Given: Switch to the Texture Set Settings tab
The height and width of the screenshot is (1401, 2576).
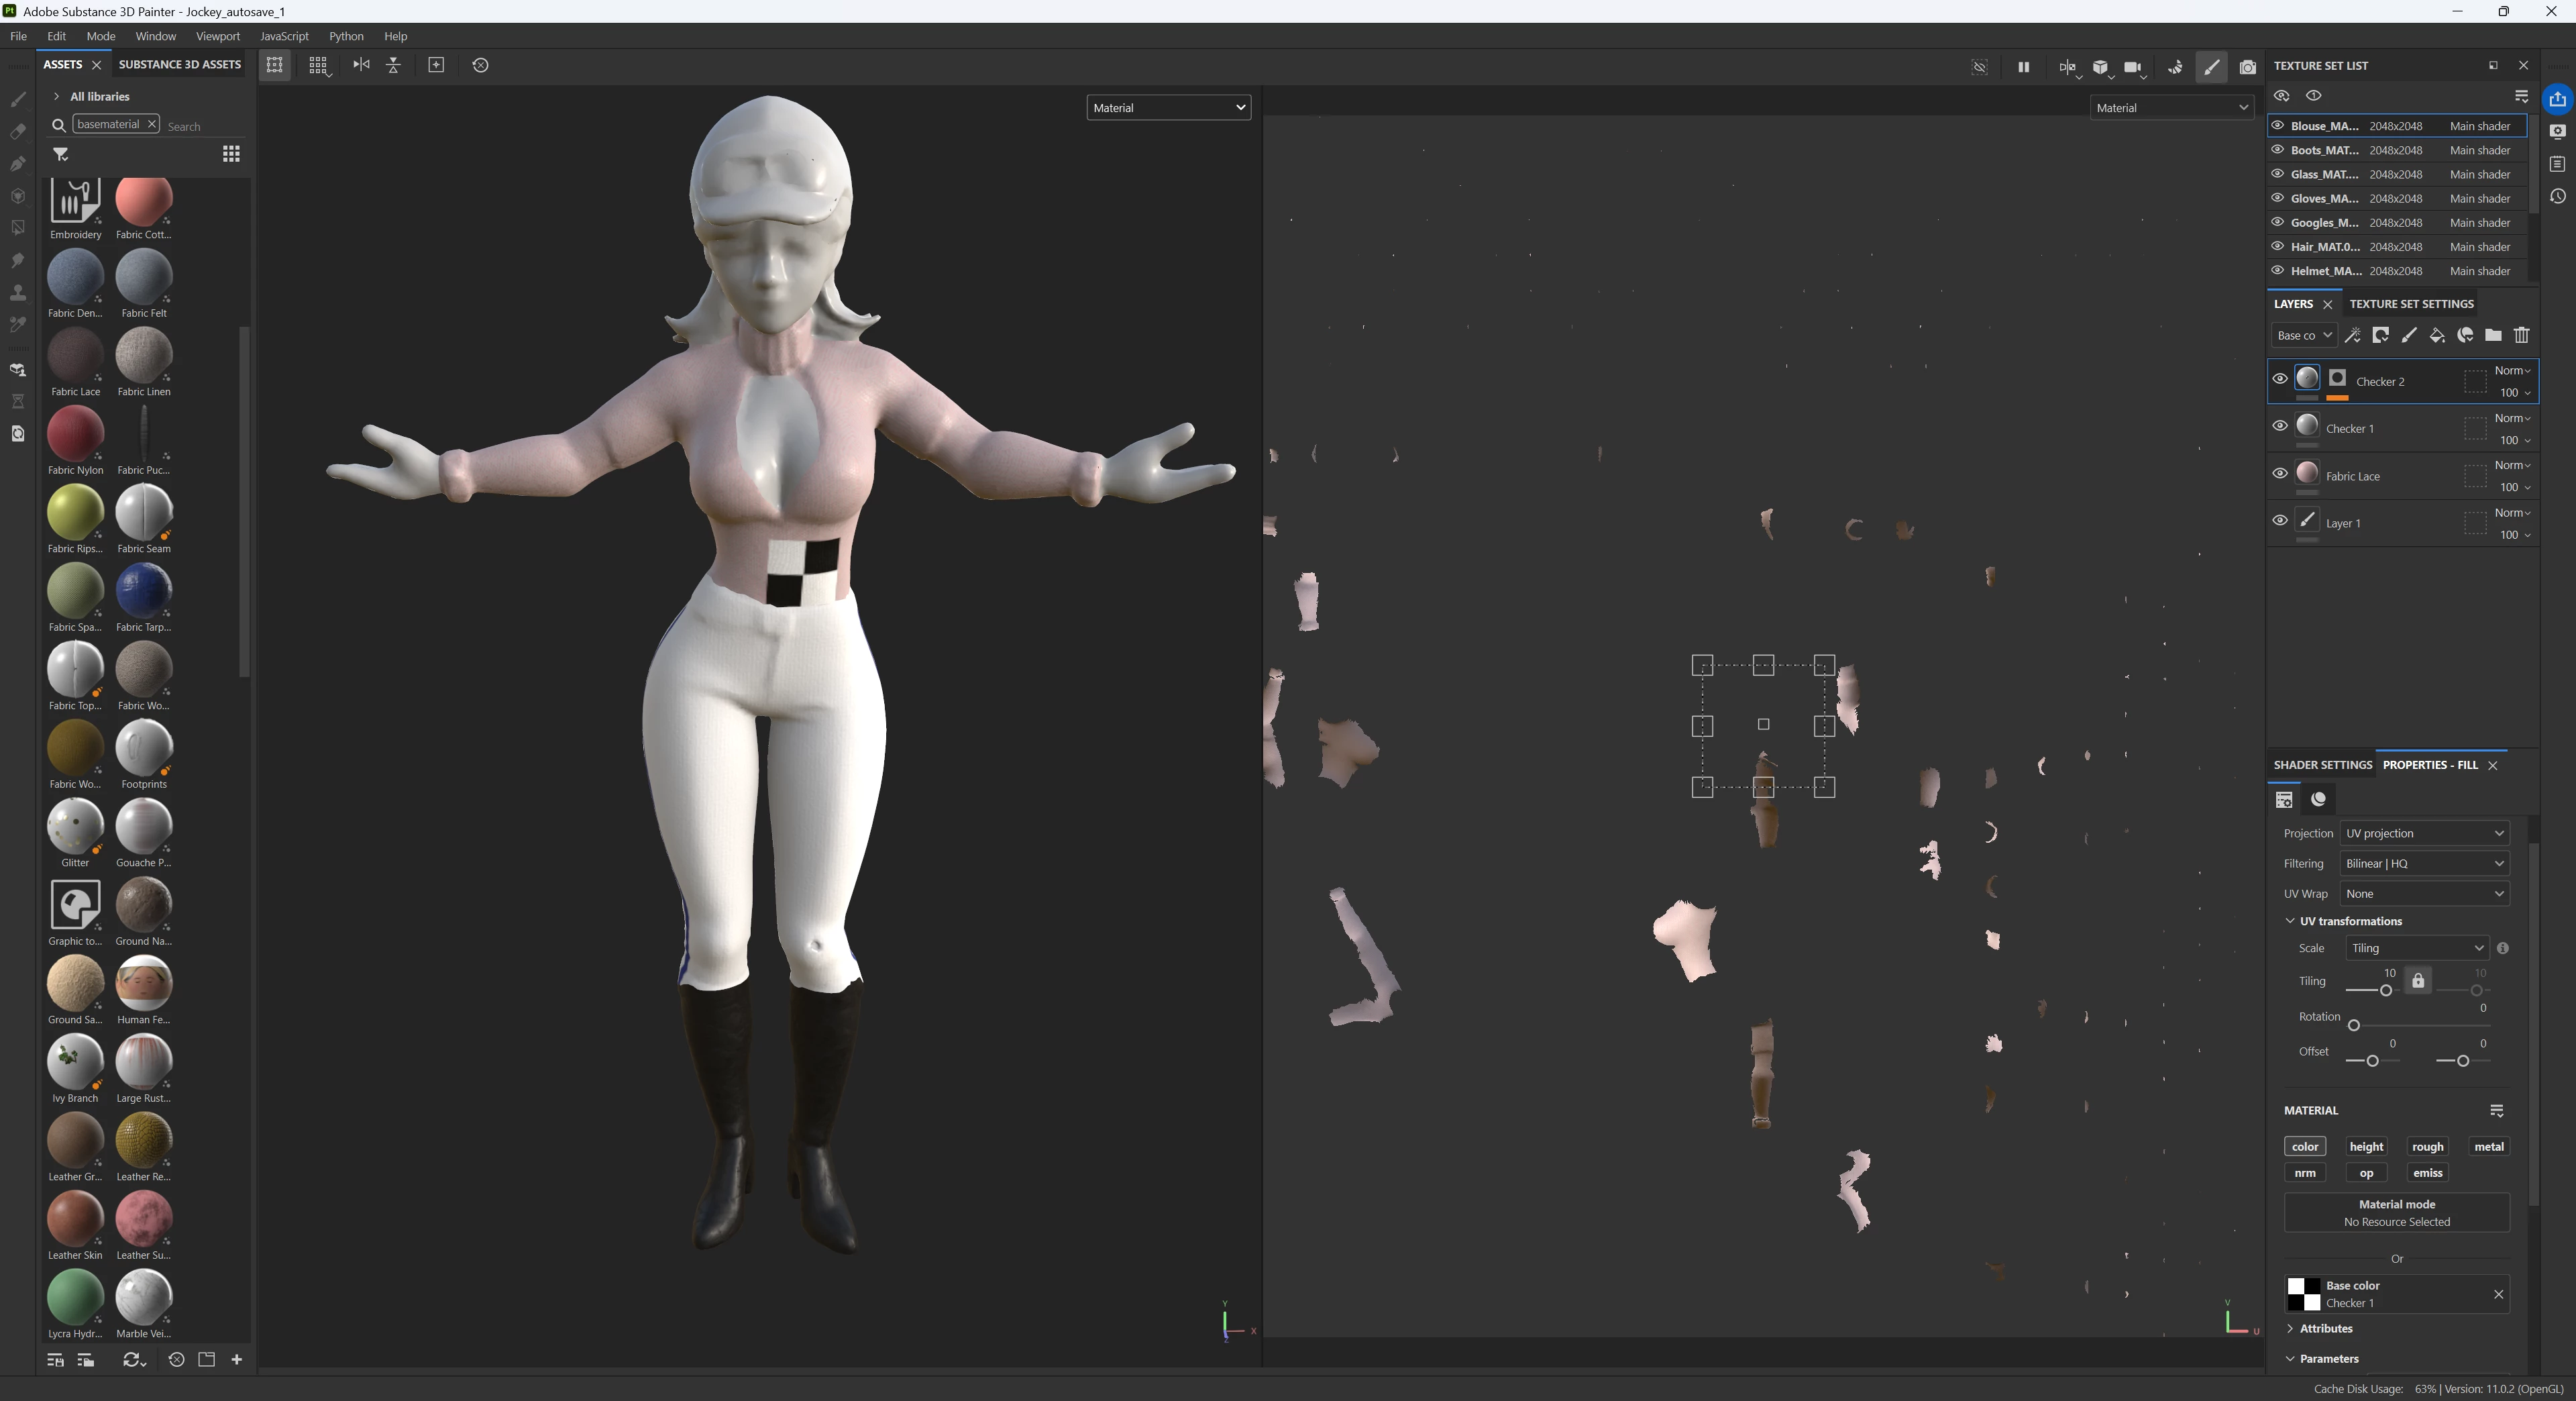Looking at the screenshot, I should point(2410,304).
